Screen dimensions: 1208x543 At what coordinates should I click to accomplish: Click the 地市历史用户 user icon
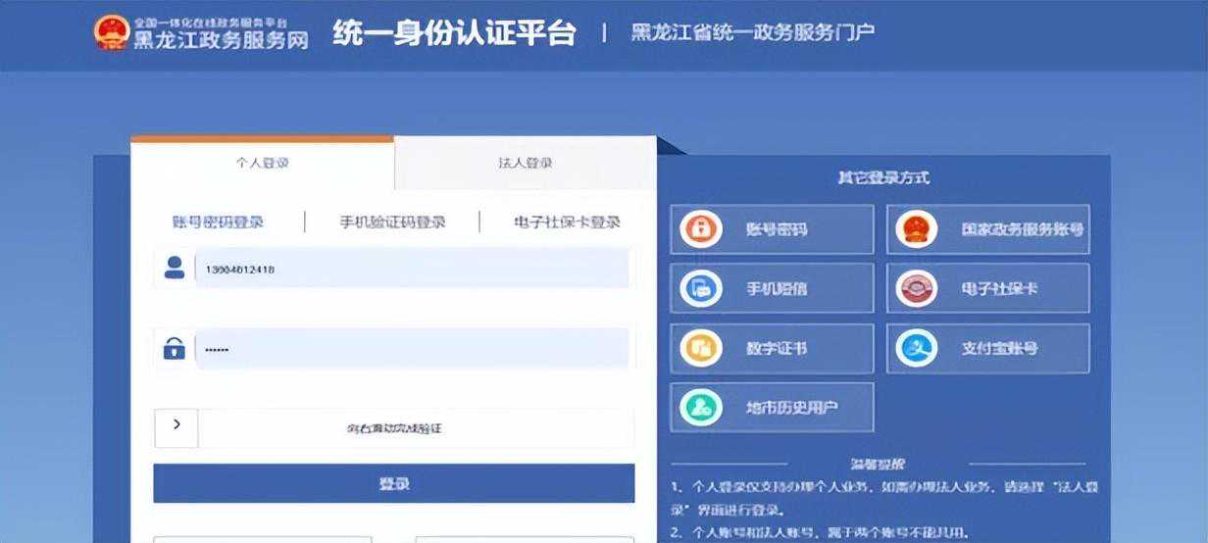coord(701,407)
